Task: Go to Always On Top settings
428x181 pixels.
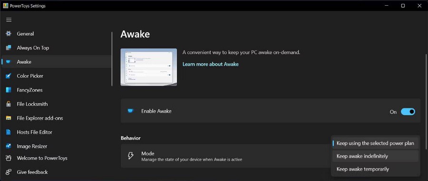Action: tap(56, 48)
